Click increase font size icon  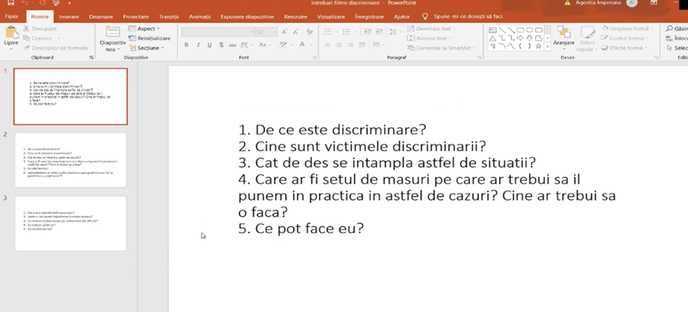(x=284, y=32)
